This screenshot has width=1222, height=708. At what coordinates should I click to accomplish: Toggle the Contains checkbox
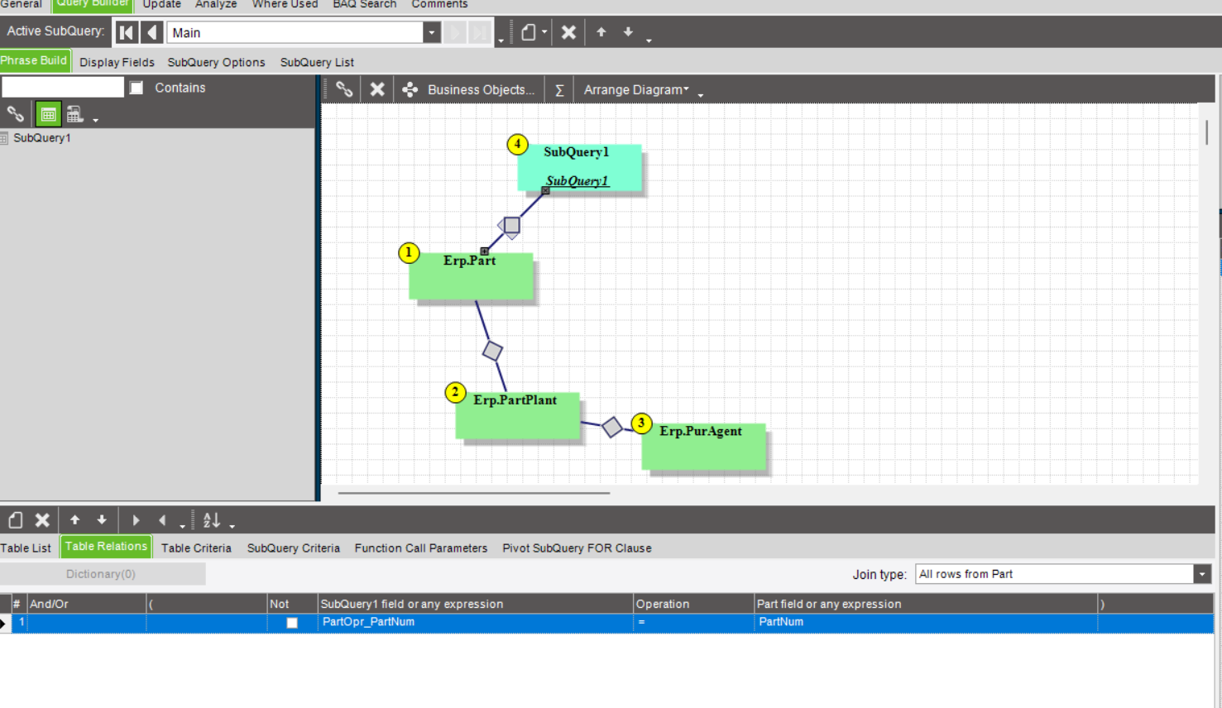click(x=137, y=88)
